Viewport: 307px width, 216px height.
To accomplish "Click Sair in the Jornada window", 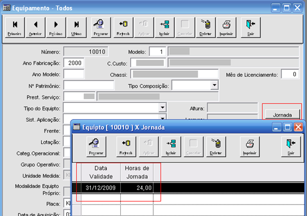I will (x=291, y=147).
